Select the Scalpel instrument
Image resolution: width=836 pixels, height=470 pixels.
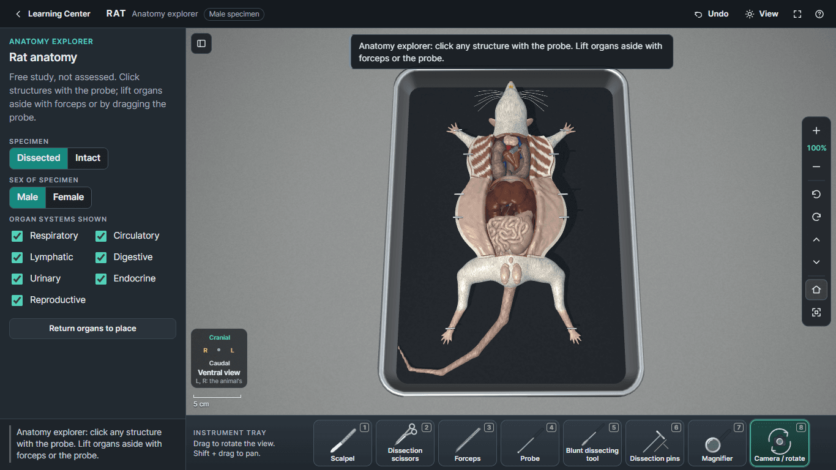[343, 443]
